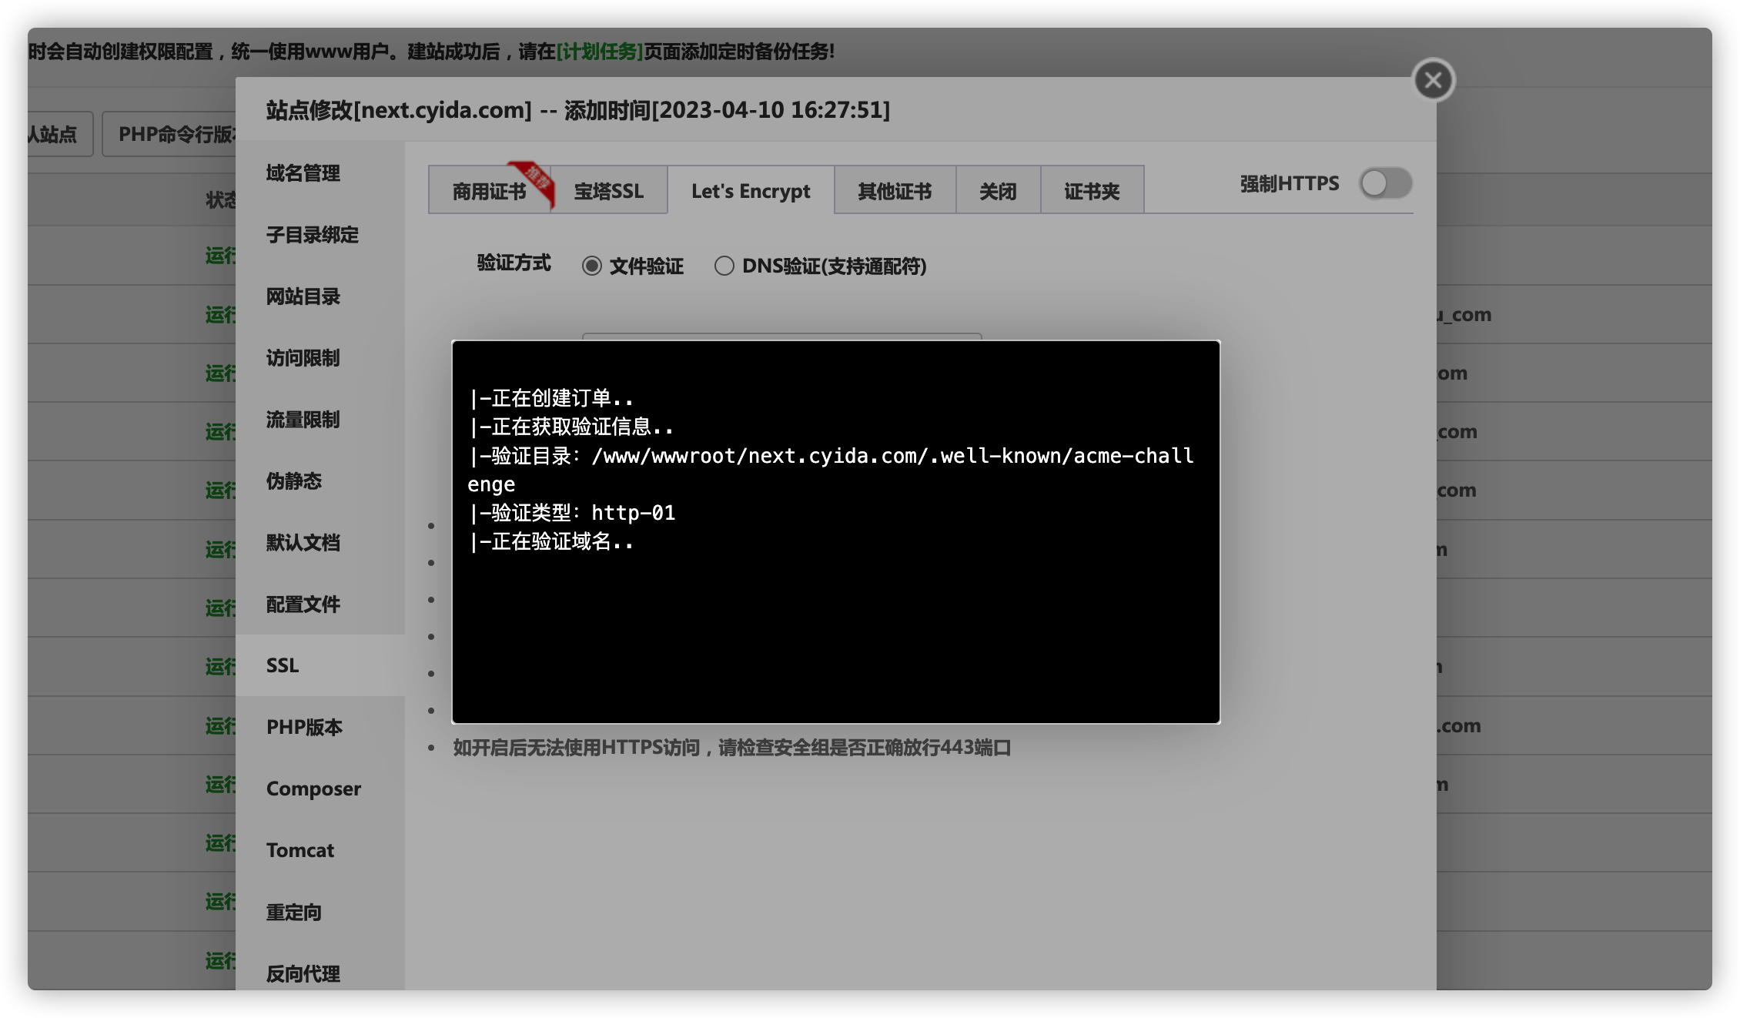Open 域名管理 in the sidebar
The image size is (1740, 1018).
(x=320, y=173)
